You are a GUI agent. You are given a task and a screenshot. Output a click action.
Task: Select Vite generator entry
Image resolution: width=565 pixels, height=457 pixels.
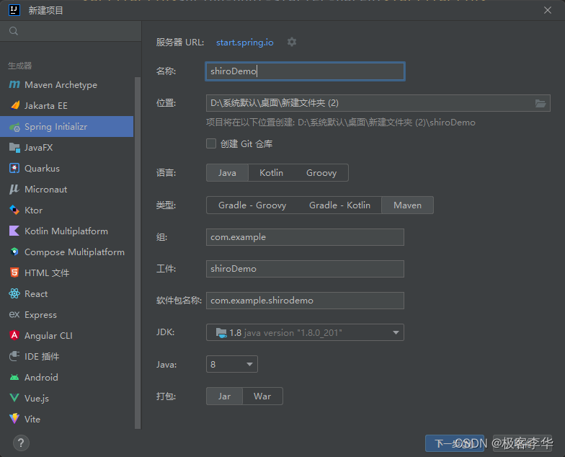pos(66,420)
